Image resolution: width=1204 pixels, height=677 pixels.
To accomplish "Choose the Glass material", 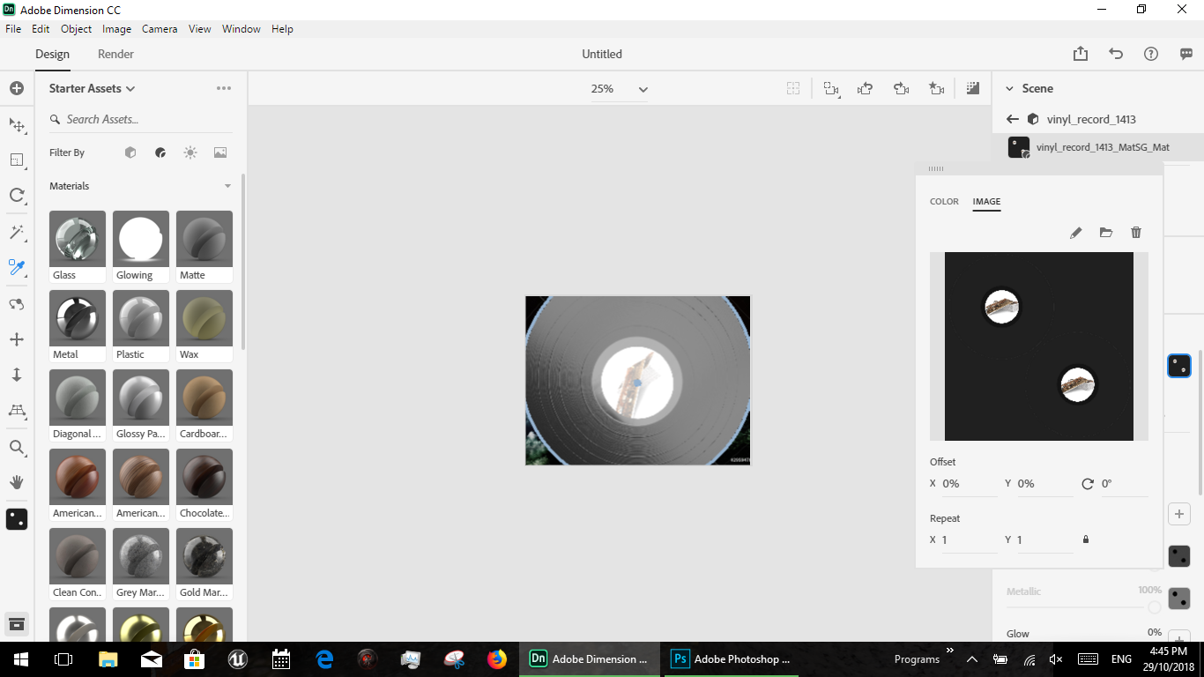I will click(78, 247).
